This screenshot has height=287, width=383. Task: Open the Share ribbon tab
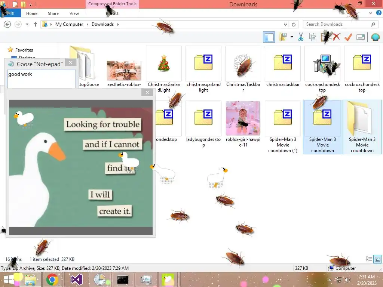[x=53, y=13]
